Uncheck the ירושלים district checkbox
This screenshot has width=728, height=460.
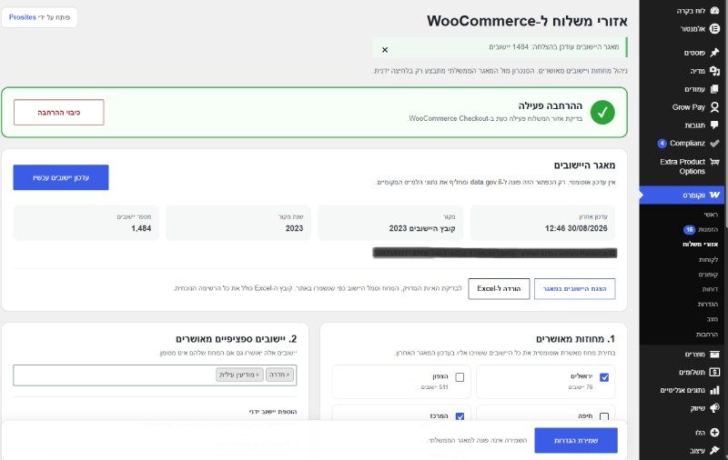(604, 377)
